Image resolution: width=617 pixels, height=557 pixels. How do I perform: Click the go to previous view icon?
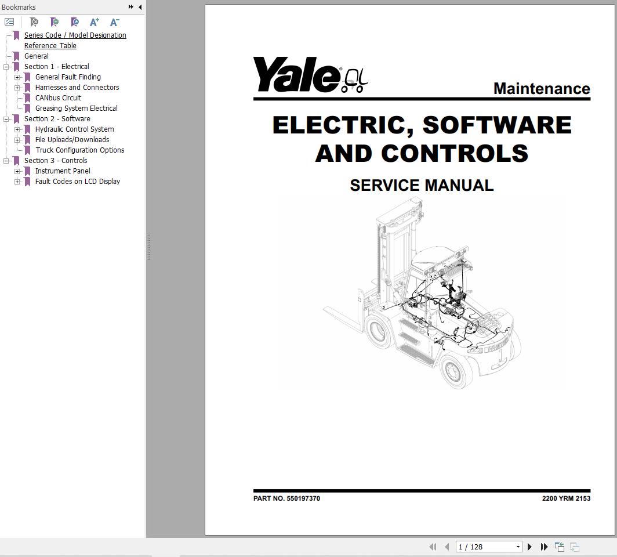click(560, 547)
